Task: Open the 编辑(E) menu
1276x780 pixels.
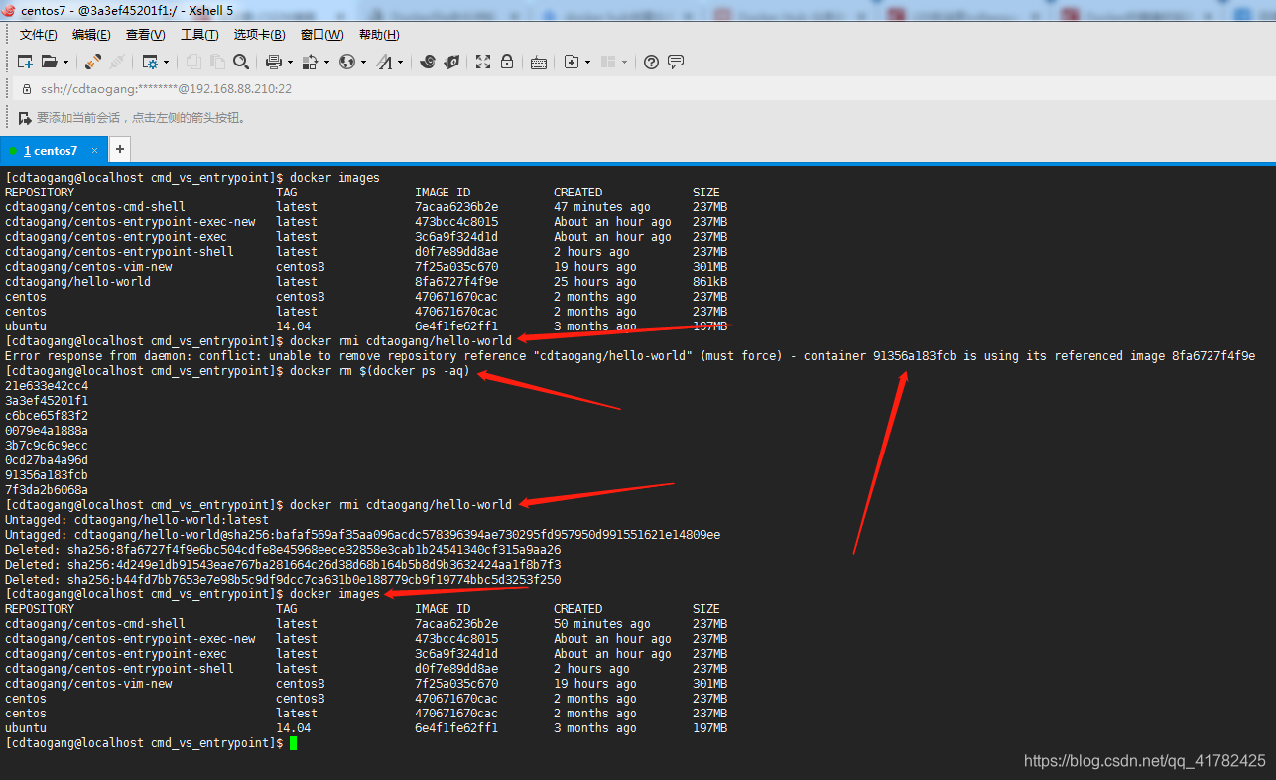Action: tap(91, 35)
